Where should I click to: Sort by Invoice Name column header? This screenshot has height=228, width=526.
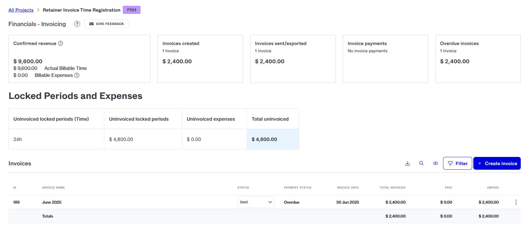pyautogui.click(x=54, y=188)
